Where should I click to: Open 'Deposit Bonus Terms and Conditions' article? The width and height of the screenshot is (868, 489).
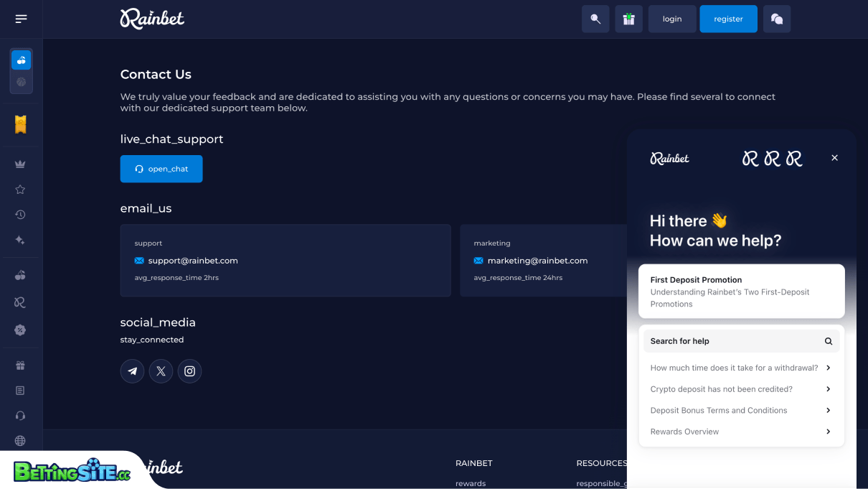[x=742, y=411]
